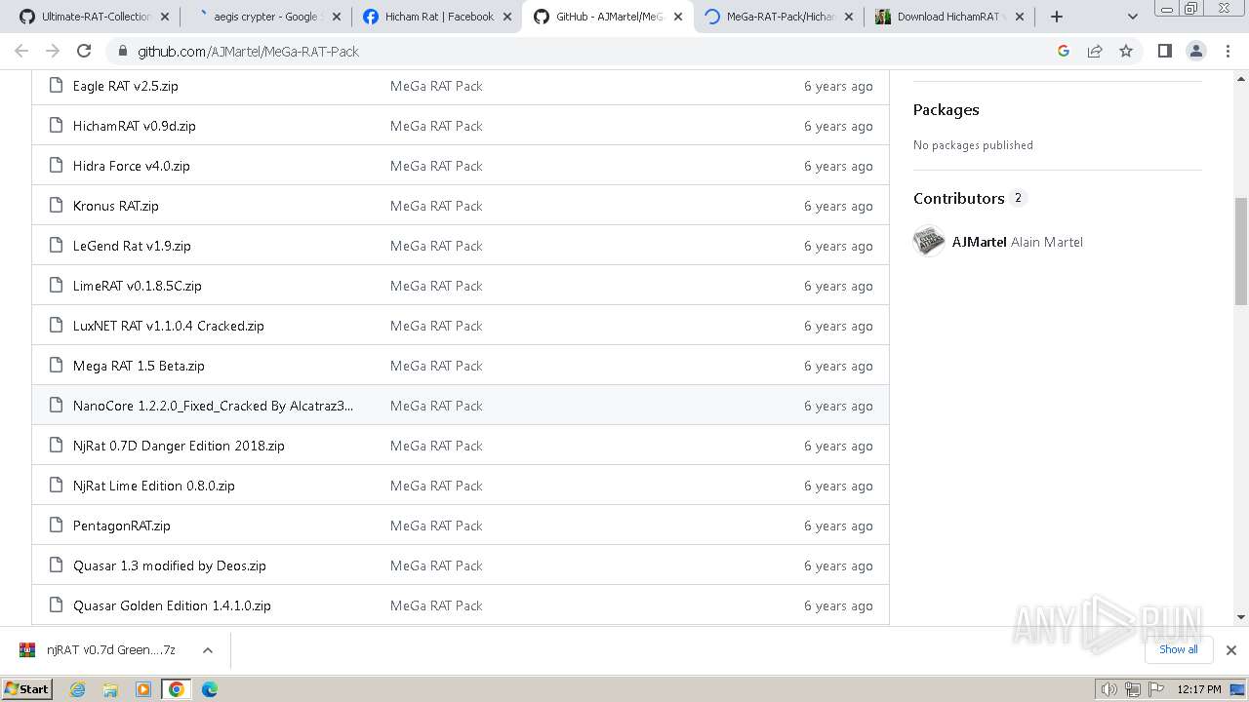The width and height of the screenshot is (1249, 702).
Task: Launch Internet Explorer from taskbar
Action: pyautogui.click(x=77, y=689)
